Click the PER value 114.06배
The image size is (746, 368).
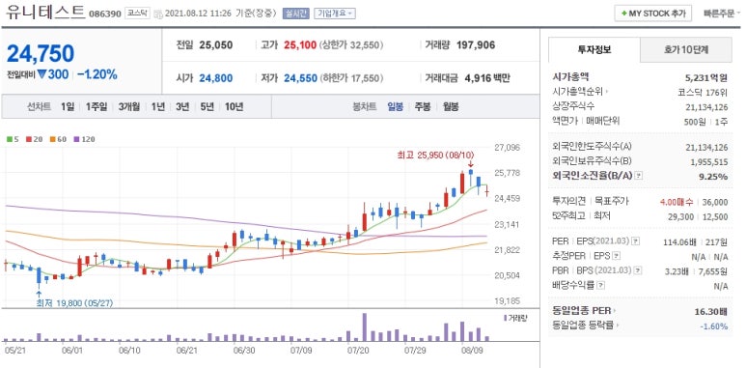(x=680, y=241)
